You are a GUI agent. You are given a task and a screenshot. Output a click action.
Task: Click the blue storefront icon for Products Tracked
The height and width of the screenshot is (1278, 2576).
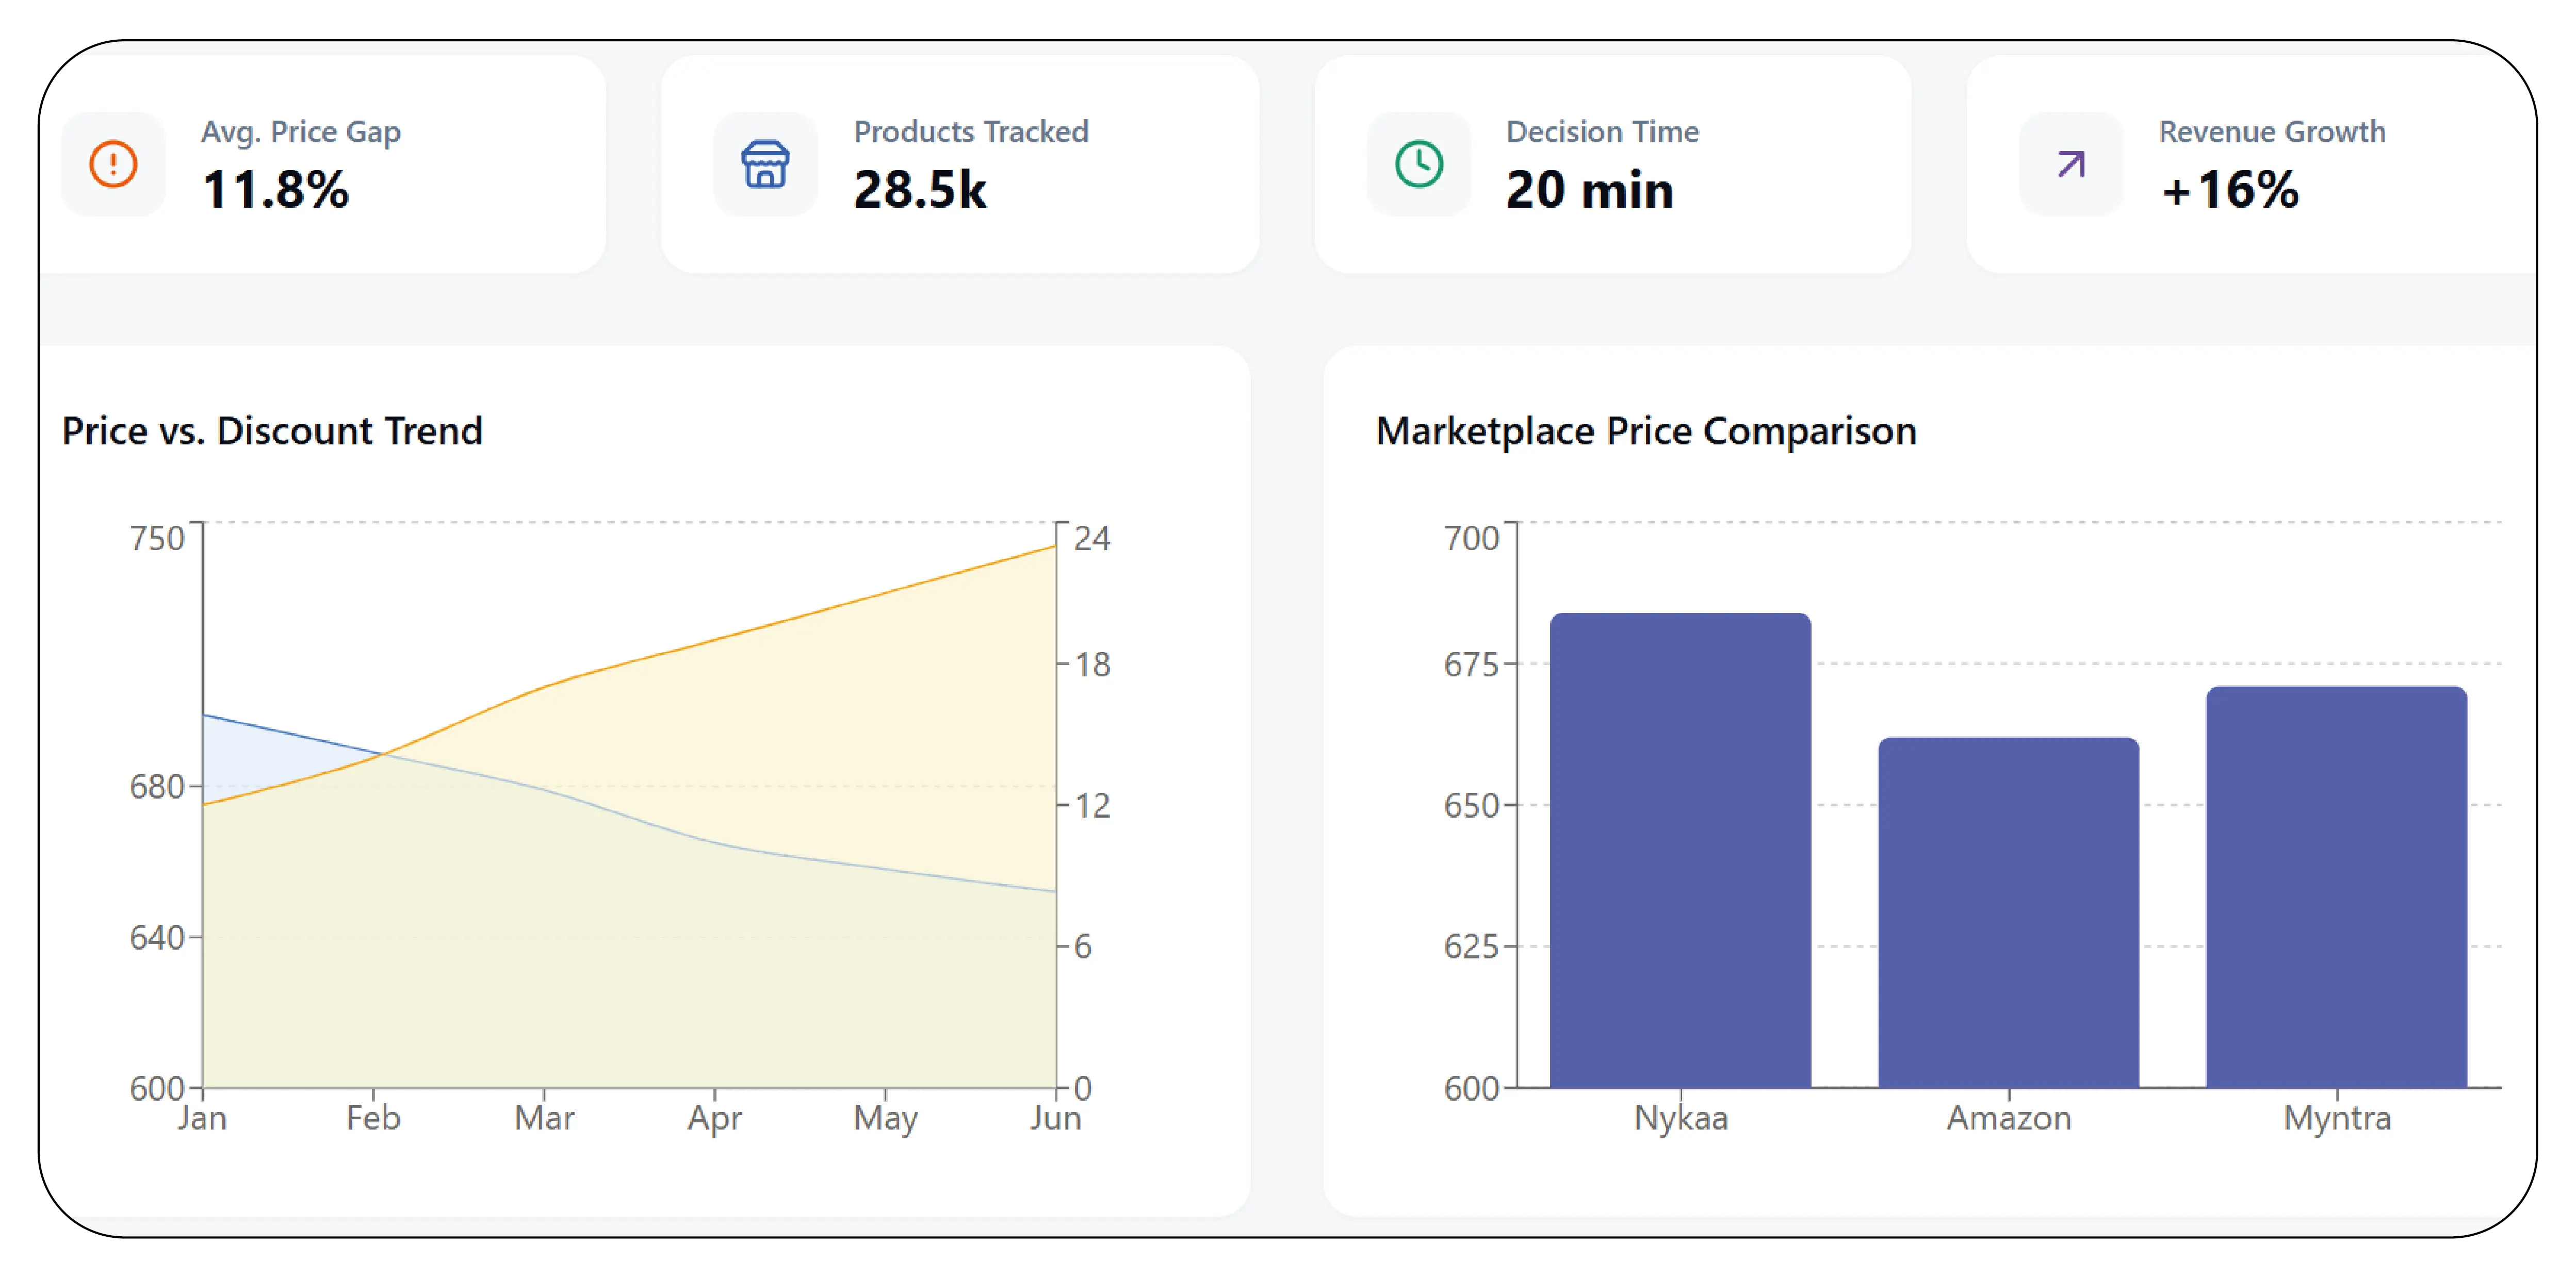point(765,164)
